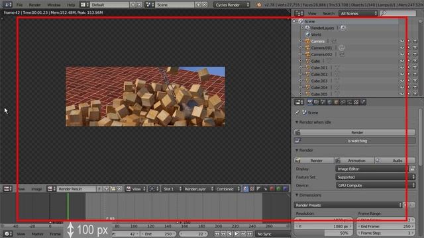
Task: Select Camera.002 in the outliner
Action: (x=321, y=54)
